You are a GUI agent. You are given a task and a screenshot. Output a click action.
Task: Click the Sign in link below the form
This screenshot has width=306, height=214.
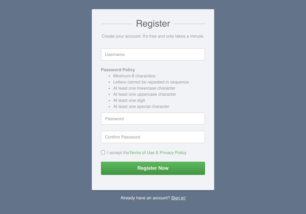[178, 198]
